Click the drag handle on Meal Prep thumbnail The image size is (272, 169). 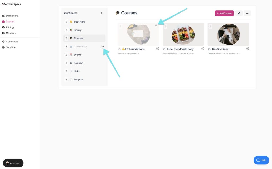(x=165, y=27)
